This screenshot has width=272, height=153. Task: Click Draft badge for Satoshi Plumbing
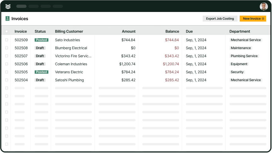coord(40,80)
